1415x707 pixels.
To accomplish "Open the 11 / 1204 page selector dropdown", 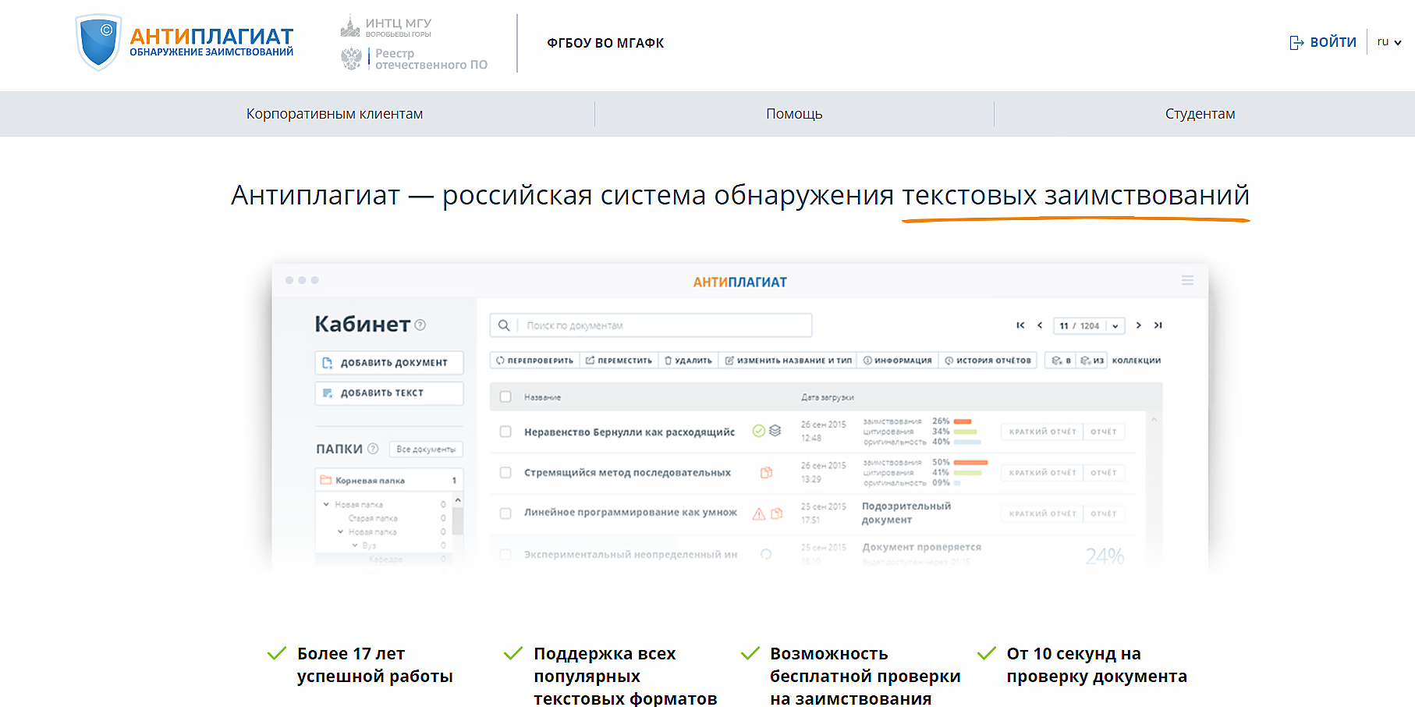I will [x=1089, y=326].
